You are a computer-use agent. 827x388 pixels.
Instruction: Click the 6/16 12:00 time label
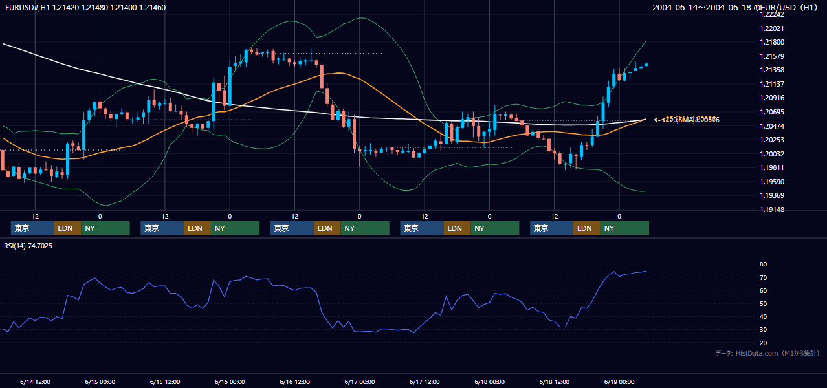click(x=295, y=382)
